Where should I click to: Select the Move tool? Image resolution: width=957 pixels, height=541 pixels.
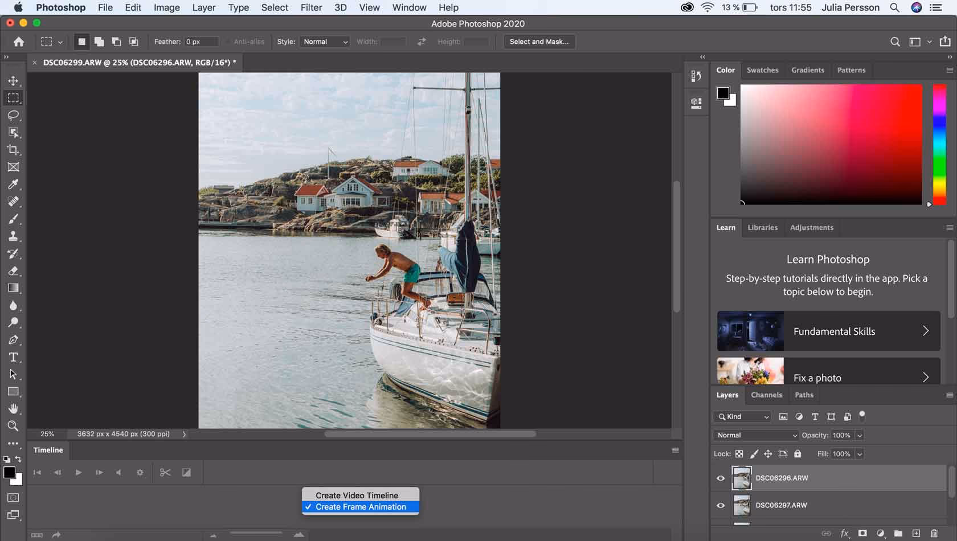[x=14, y=80]
